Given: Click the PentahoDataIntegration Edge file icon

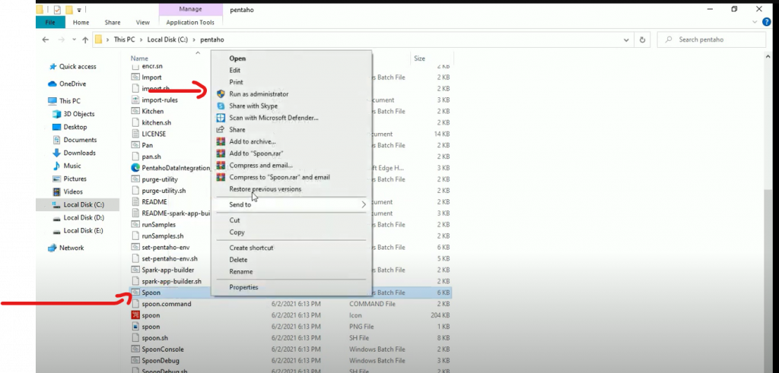Looking at the screenshot, I should [135, 168].
